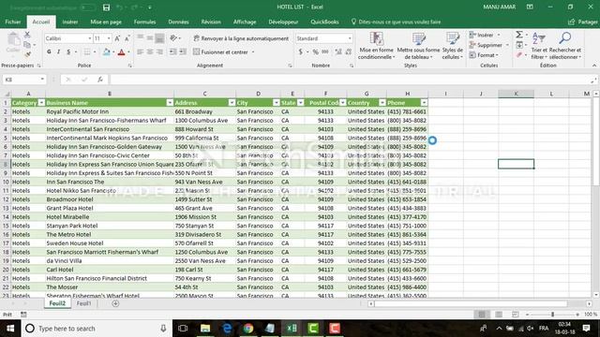This screenshot has width=600, height=337.
Task: Click the fill color bucket icon
Action: click(106, 52)
